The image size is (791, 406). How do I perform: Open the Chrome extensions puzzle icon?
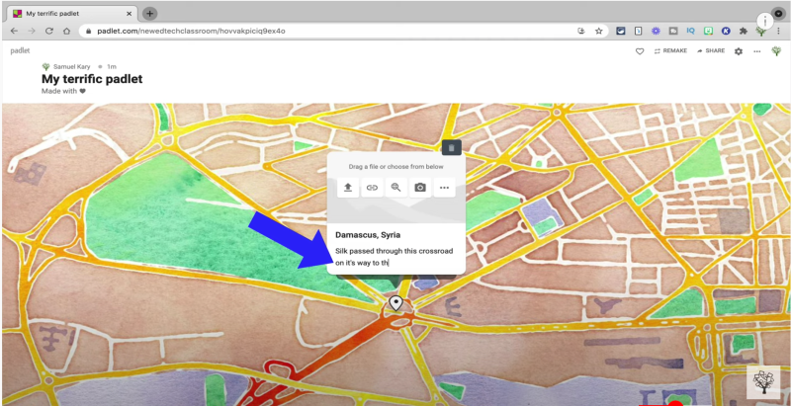[x=743, y=31]
